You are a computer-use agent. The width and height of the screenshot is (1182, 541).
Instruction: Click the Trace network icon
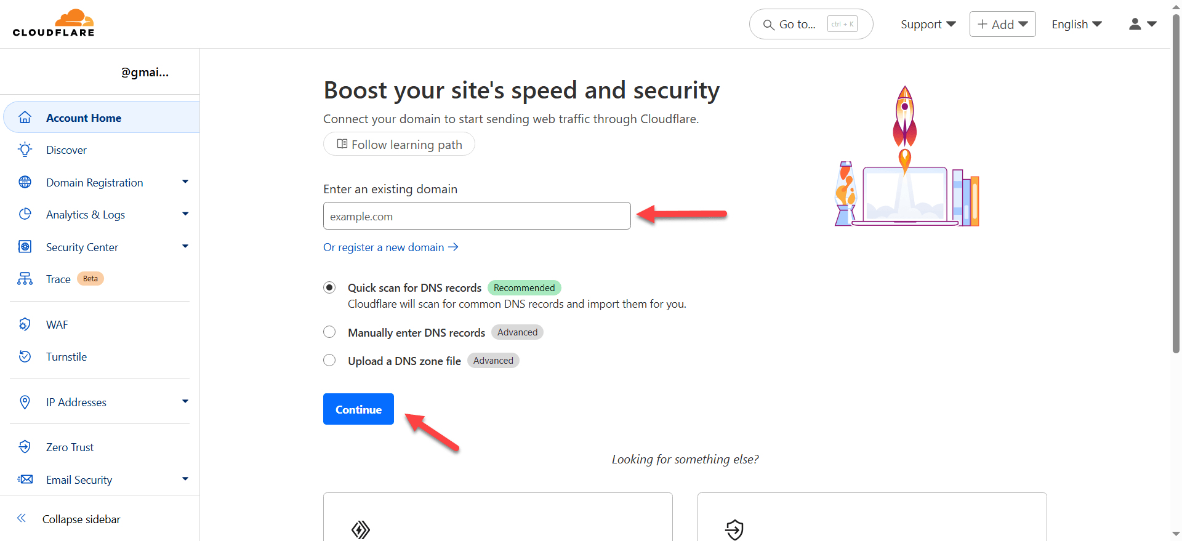[25, 279]
